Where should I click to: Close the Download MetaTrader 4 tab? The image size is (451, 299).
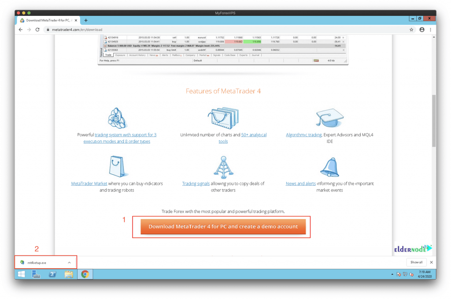pos(76,20)
